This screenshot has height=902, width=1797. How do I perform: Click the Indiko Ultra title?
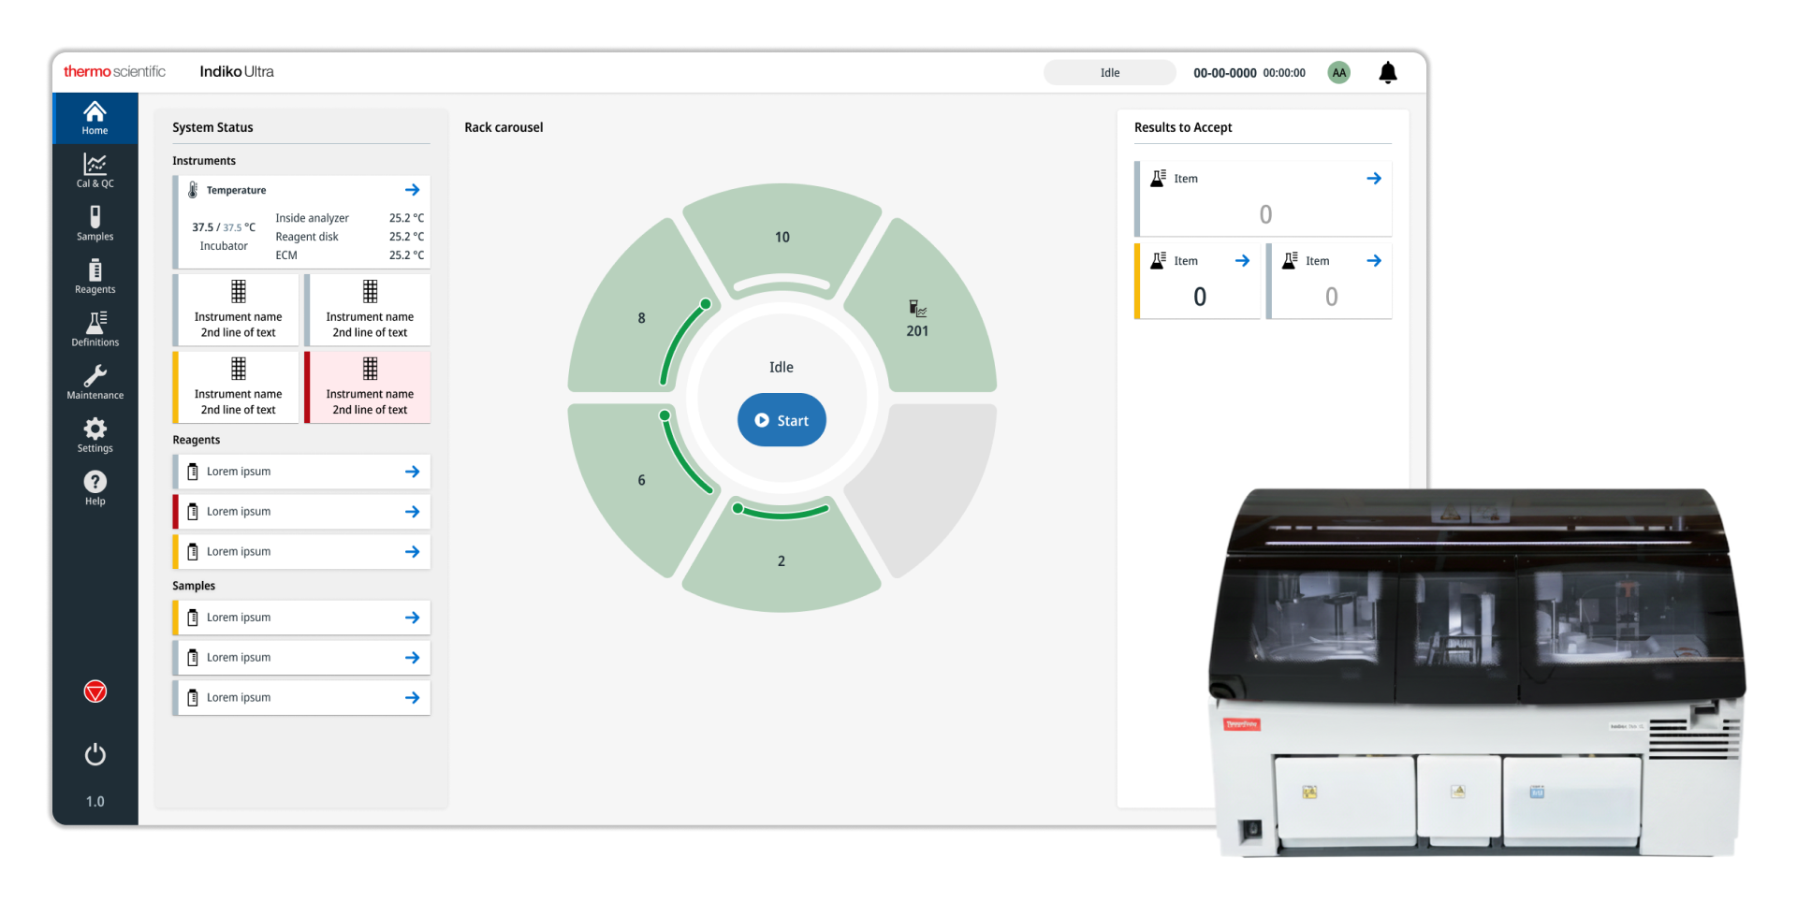coord(237,72)
